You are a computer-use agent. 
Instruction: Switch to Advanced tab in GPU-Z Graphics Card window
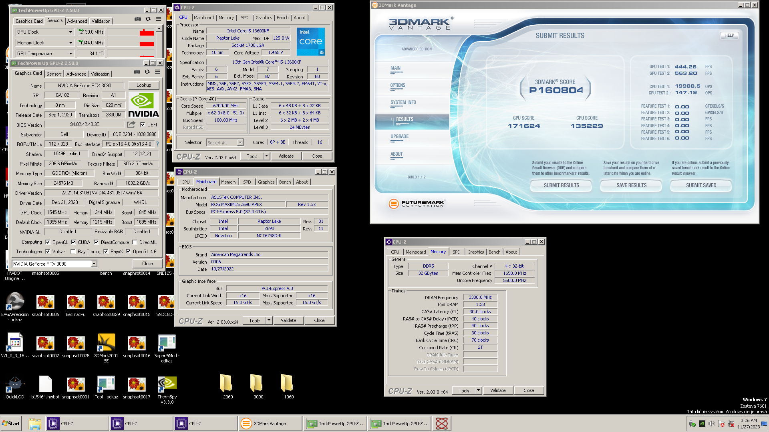(76, 74)
